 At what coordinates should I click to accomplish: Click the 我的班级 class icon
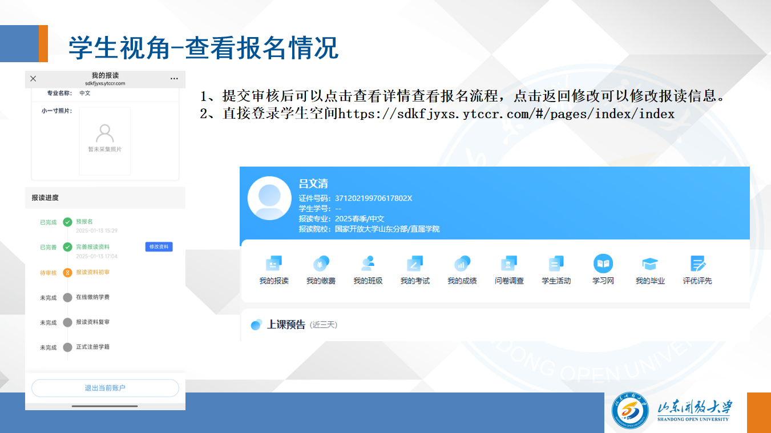click(368, 264)
